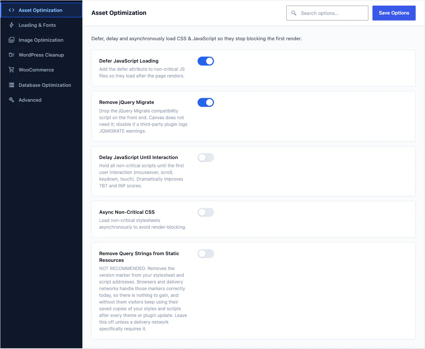Click the Advanced wrench icon
Image resolution: width=425 pixels, height=349 pixels.
[12, 100]
